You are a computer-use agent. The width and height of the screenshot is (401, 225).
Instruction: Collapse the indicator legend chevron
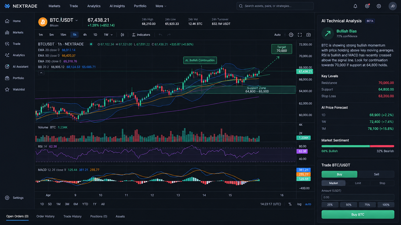[x=41, y=73]
